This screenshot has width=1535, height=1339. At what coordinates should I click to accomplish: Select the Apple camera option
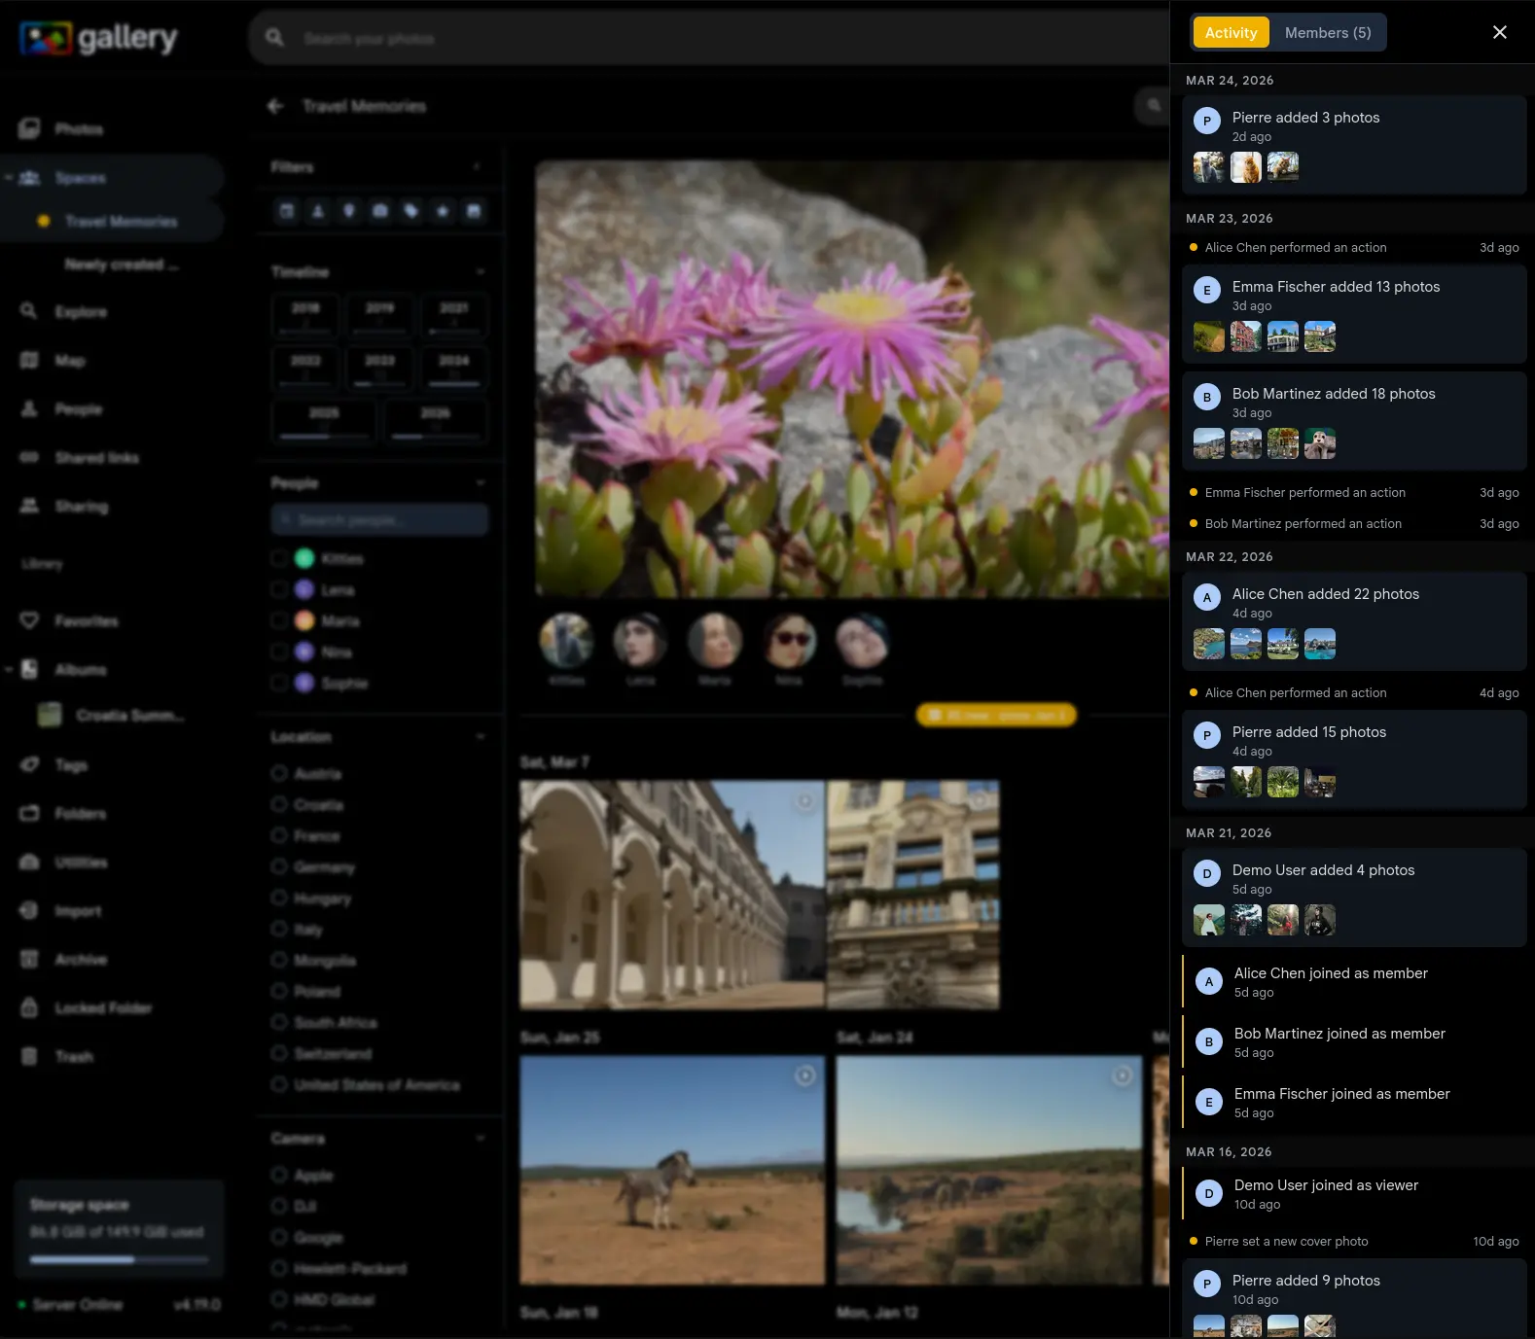point(279,1175)
